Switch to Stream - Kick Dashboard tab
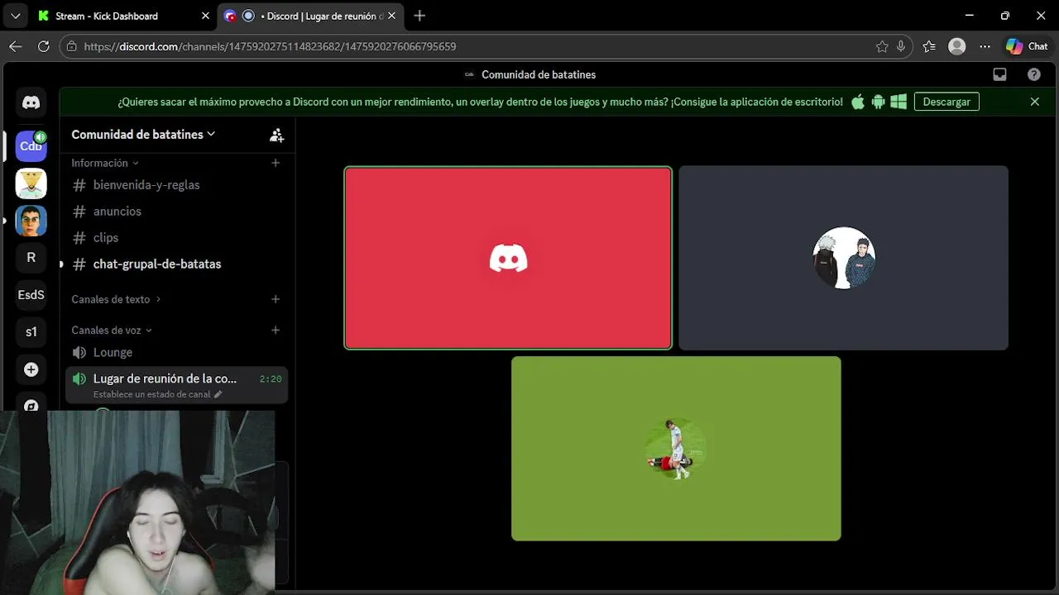This screenshot has width=1059, height=595. coord(124,16)
